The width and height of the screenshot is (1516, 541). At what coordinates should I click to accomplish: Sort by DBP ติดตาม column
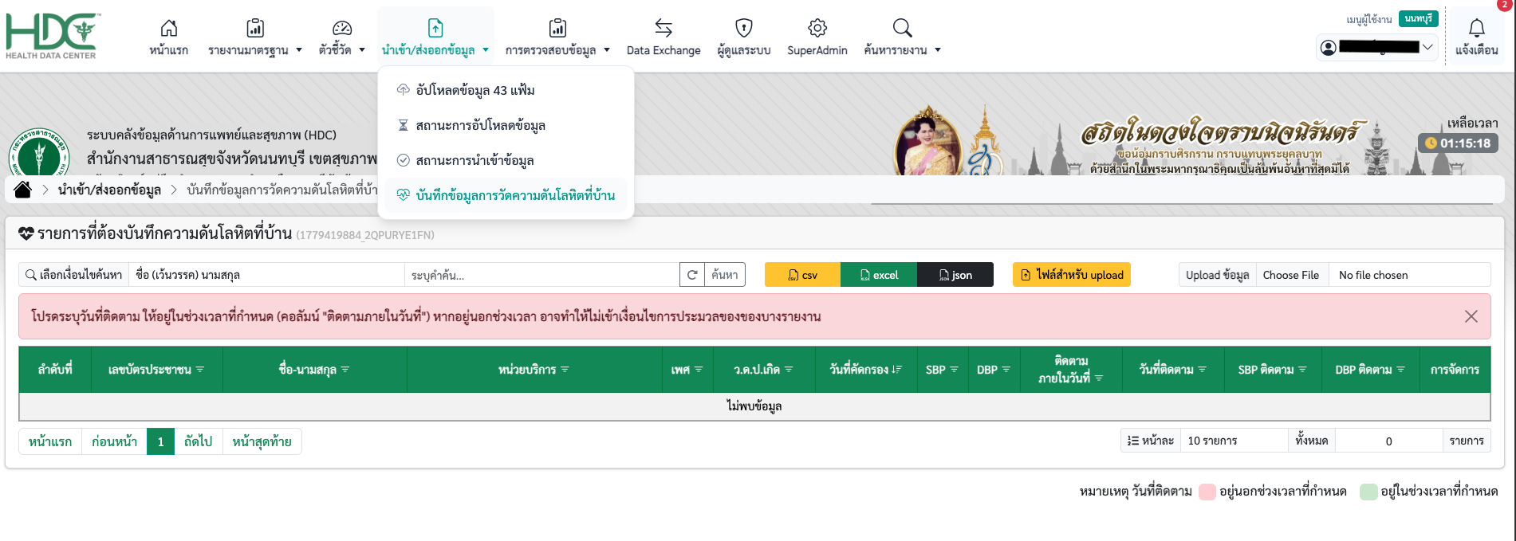click(1371, 370)
